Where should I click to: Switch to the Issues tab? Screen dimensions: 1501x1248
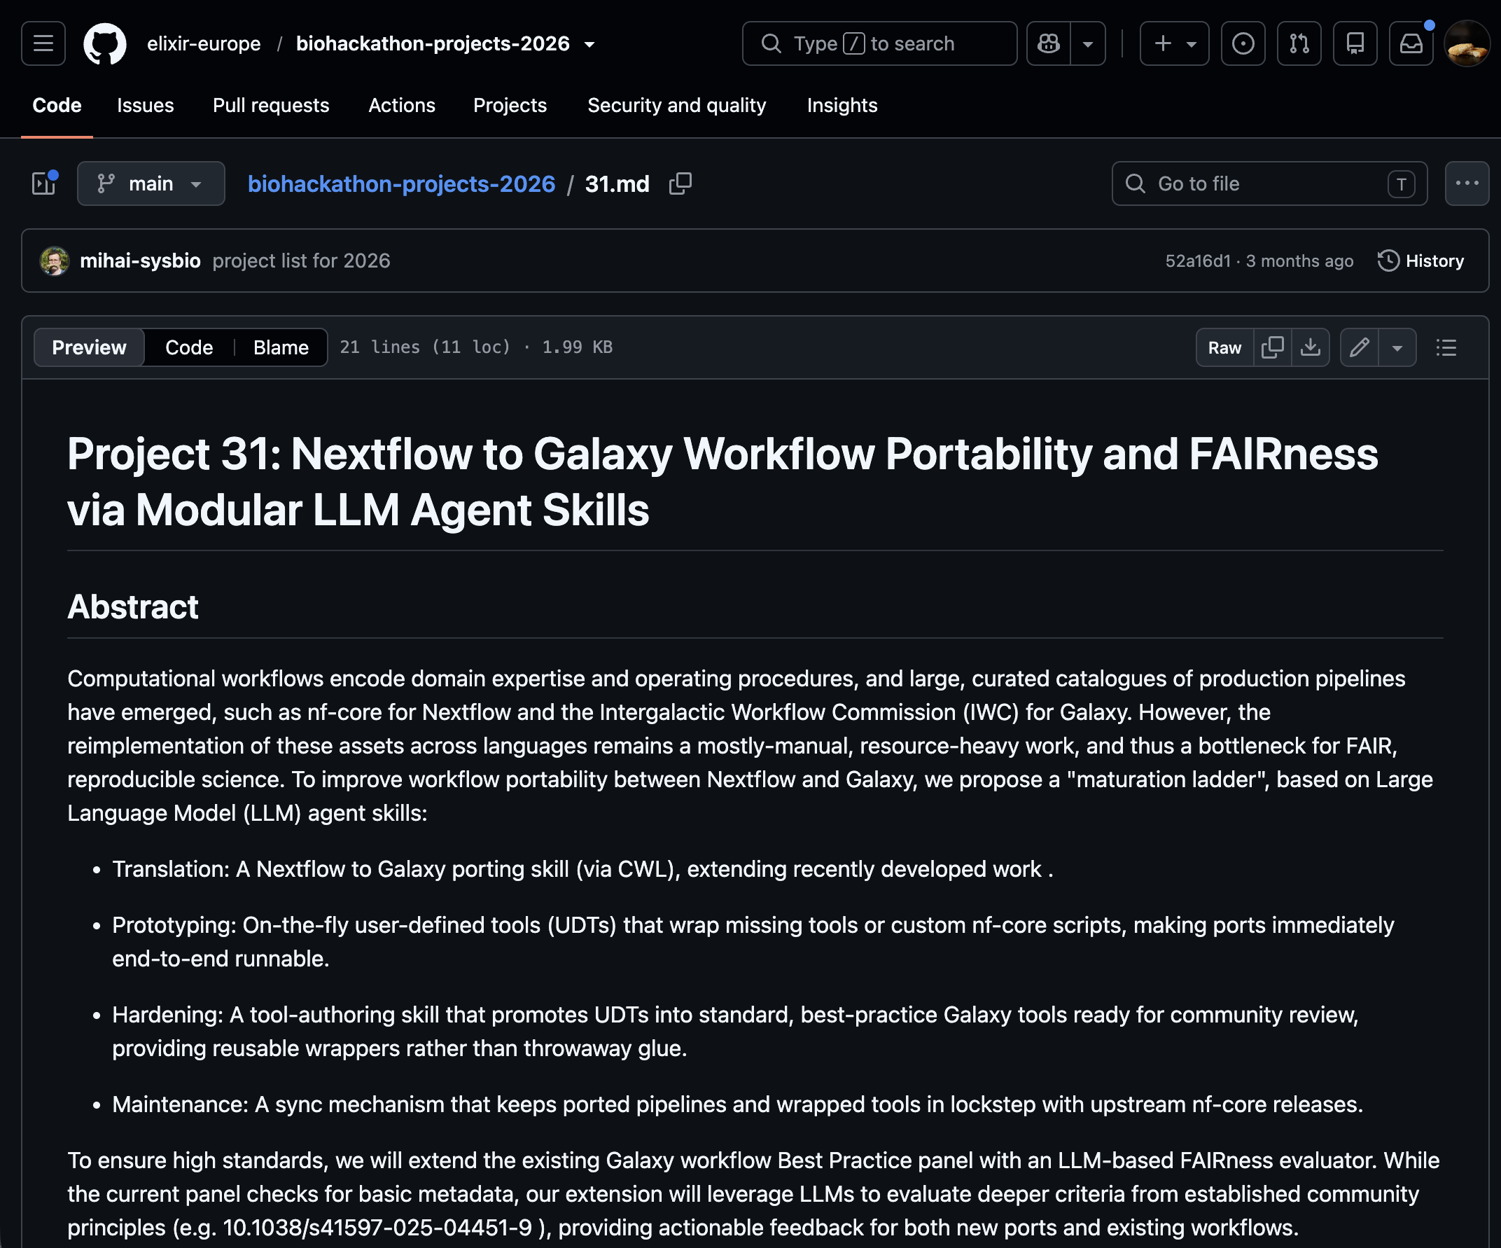pyautogui.click(x=145, y=105)
